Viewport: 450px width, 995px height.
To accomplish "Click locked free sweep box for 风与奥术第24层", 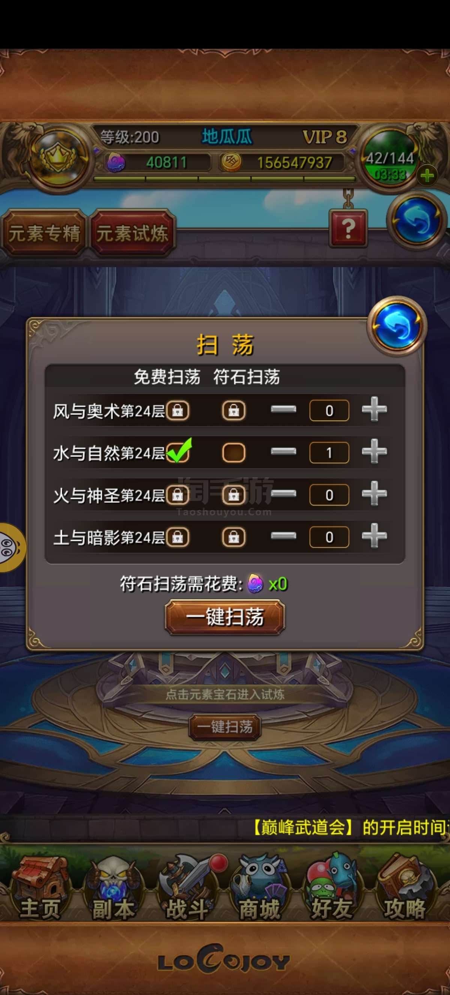I will coord(178,410).
